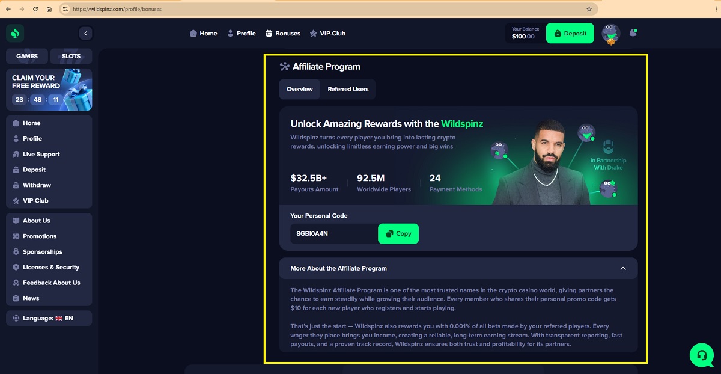Click the Claim Your Free Reward banner

[49, 90]
